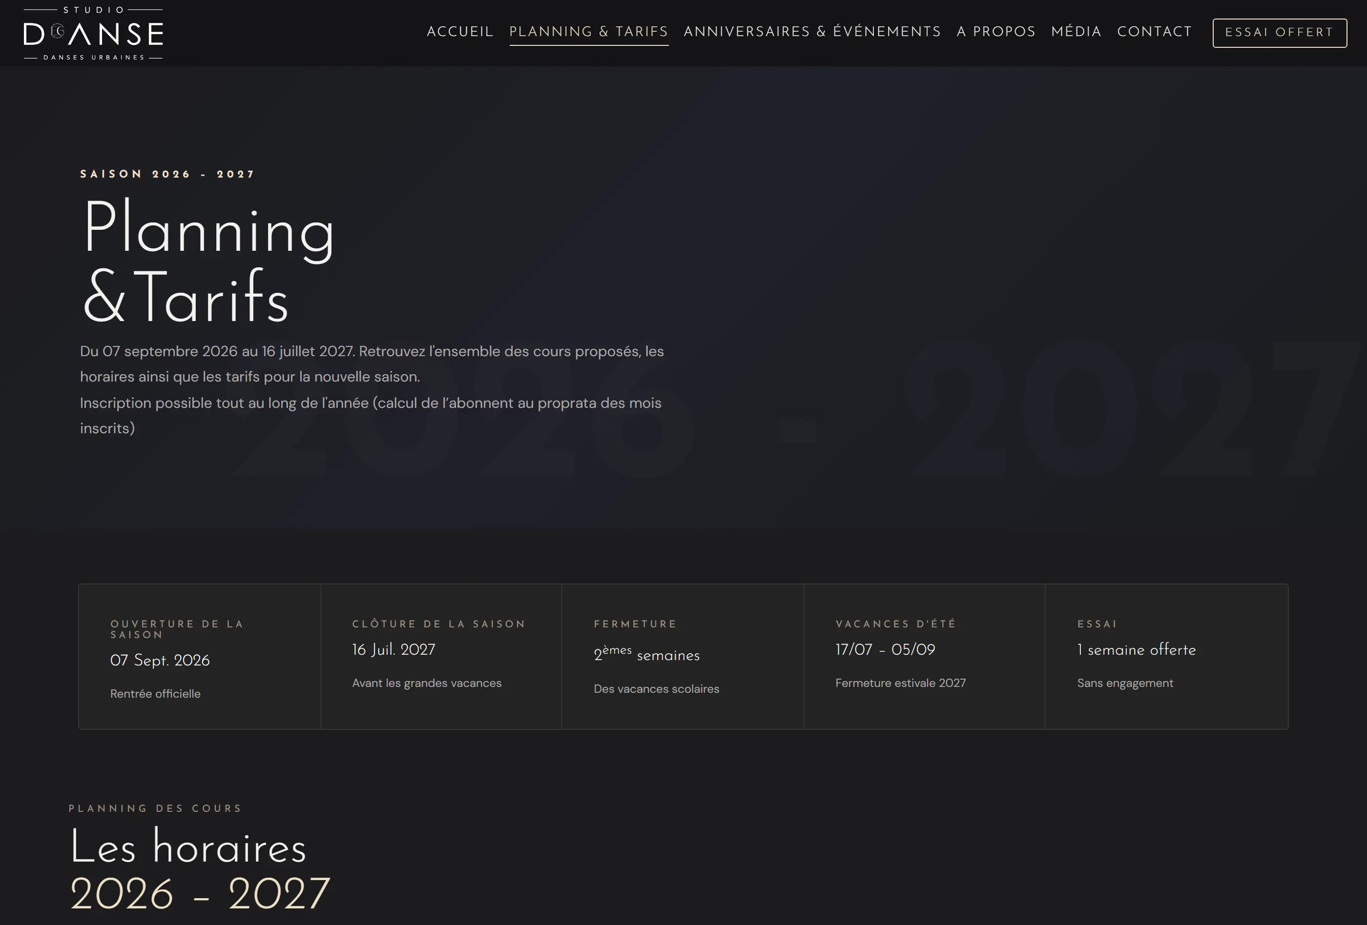Select '1 semaine offerte' text

click(x=1137, y=649)
